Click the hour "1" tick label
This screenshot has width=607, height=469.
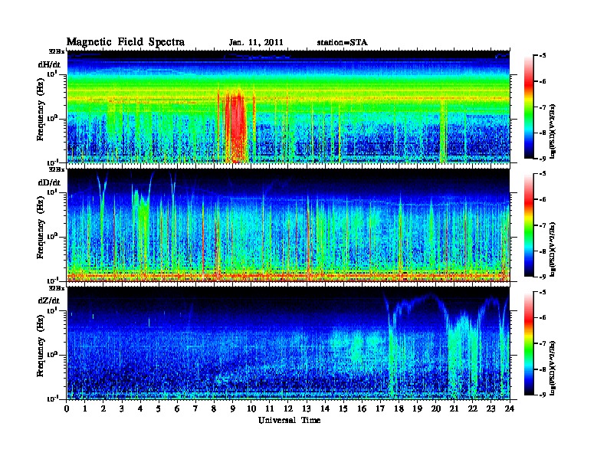(x=85, y=408)
